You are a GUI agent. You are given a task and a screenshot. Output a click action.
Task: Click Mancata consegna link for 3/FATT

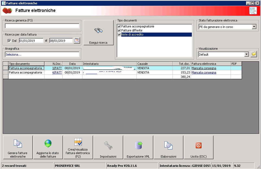(204, 68)
